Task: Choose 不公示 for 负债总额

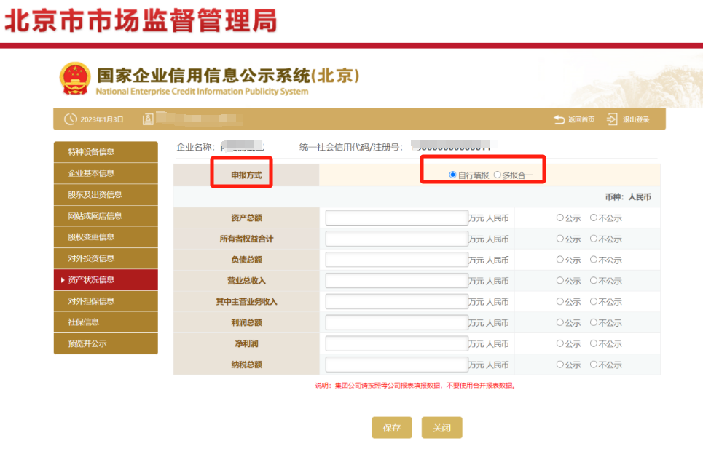Action: pos(594,260)
